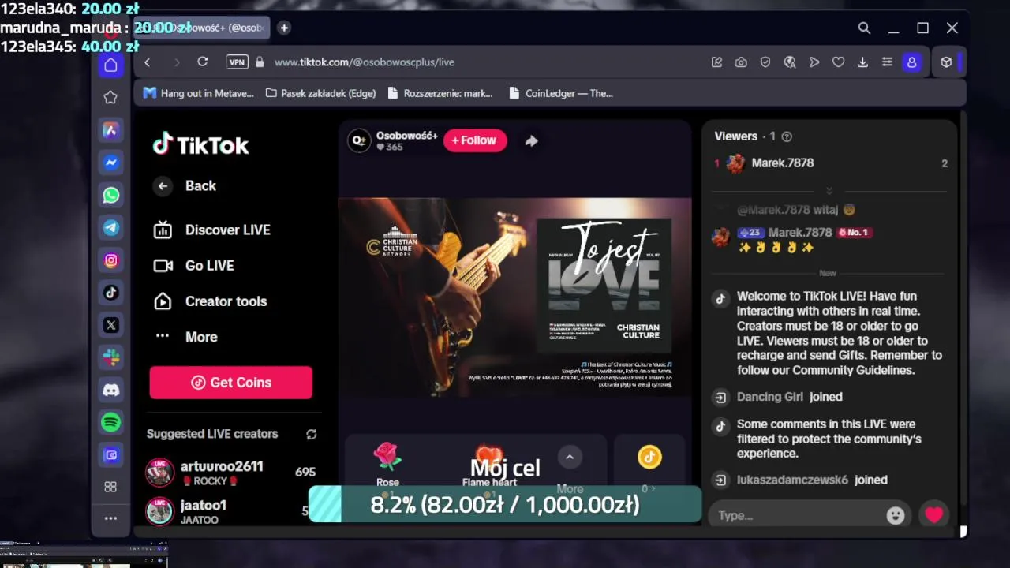The width and height of the screenshot is (1010, 568).
Task: Open Easy Setup sliders icon
Action: (887, 62)
